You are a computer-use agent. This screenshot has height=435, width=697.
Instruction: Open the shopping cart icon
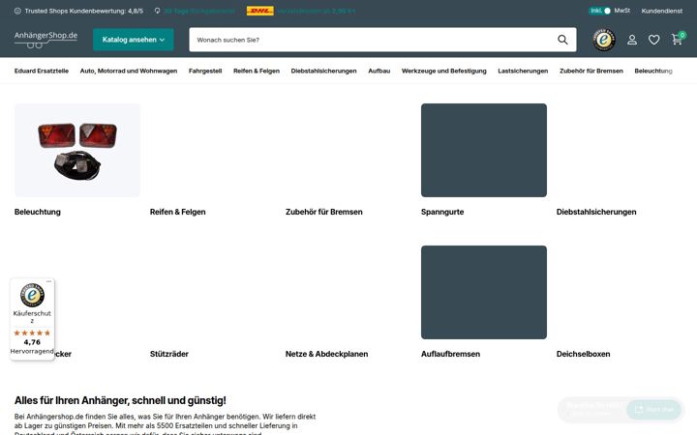(x=677, y=40)
